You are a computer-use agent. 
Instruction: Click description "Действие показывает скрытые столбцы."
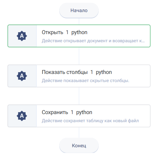tap(85, 81)
